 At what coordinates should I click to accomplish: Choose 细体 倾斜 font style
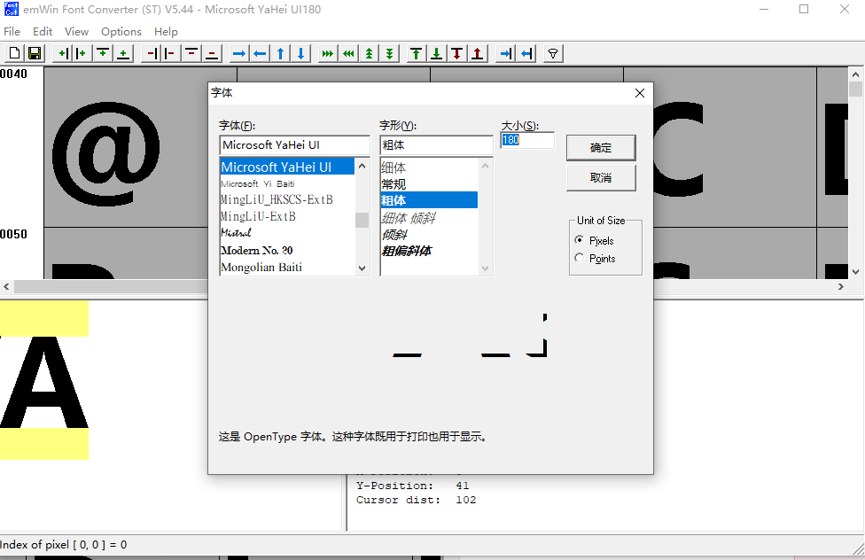[x=429, y=218]
